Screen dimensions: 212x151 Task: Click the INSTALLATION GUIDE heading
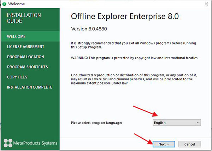point(24,18)
